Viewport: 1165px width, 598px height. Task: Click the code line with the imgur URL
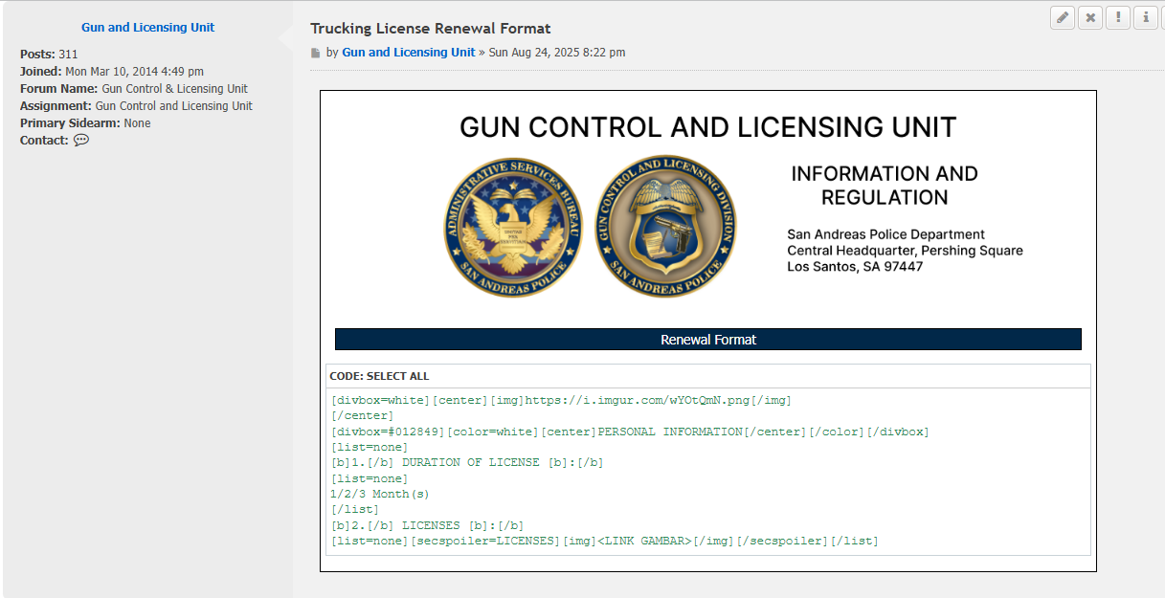pyautogui.click(x=561, y=401)
